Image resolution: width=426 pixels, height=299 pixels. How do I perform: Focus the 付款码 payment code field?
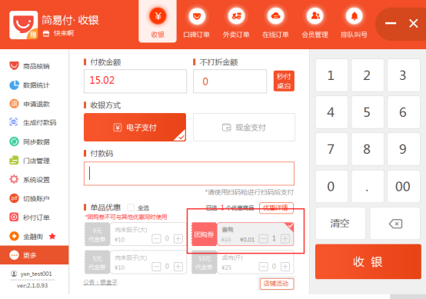[x=189, y=174]
